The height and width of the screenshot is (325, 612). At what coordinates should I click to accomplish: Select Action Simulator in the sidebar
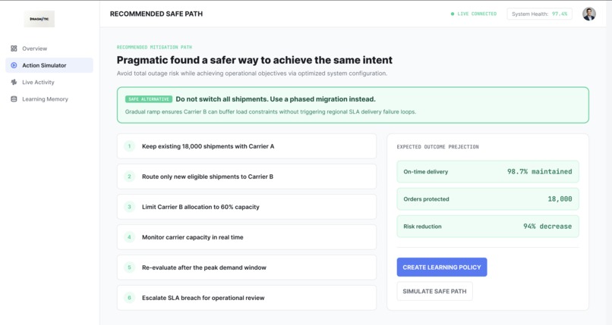(49, 65)
